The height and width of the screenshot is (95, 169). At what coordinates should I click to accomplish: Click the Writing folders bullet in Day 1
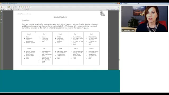tap(31, 43)
